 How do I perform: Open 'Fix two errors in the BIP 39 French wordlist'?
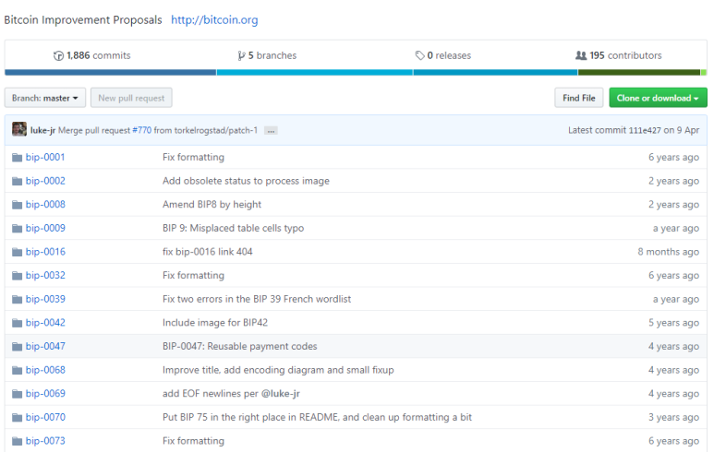[x=257, y=299]
